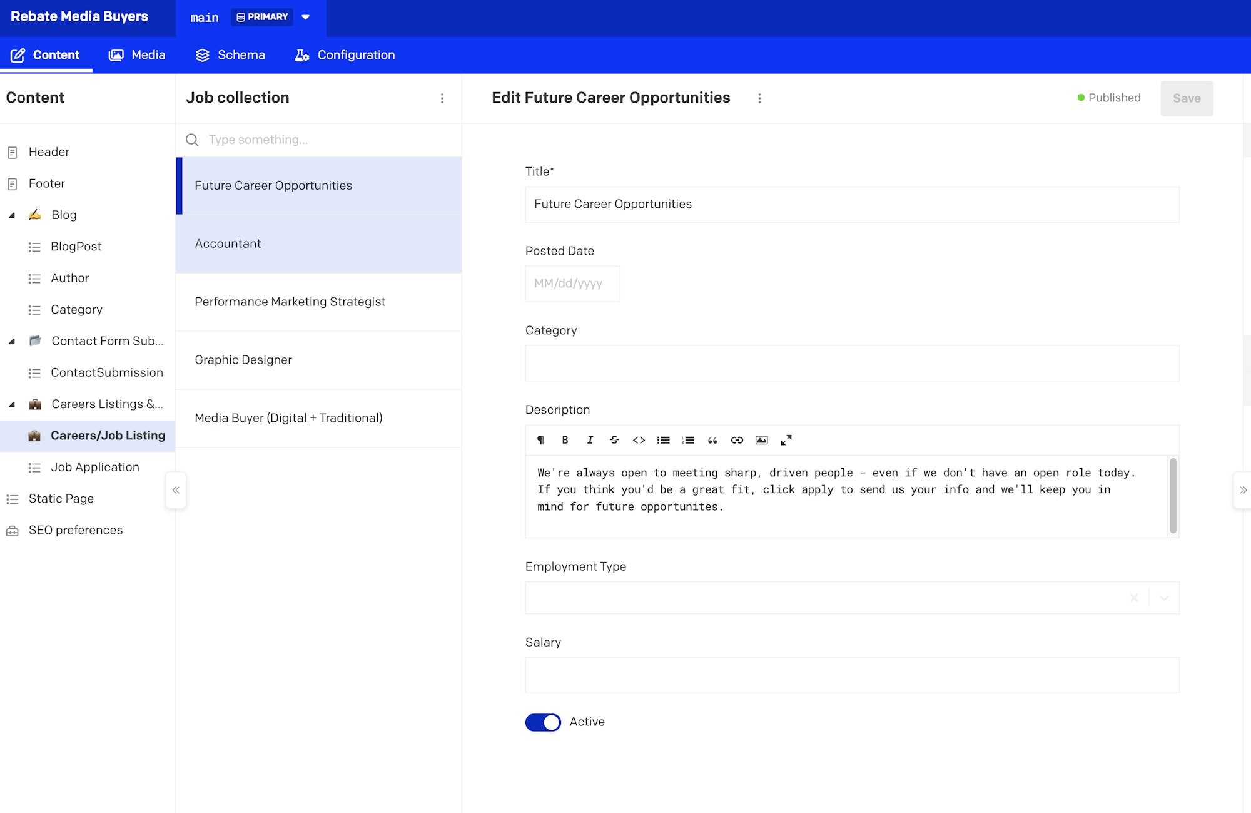Expand Description editor to fullscreen
This screenshot has width=1251, height=813.
click(x=786, y=440)
